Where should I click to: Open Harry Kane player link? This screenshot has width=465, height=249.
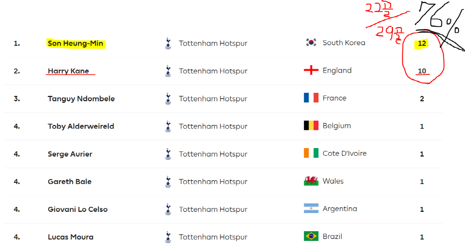tap(68, 71)
